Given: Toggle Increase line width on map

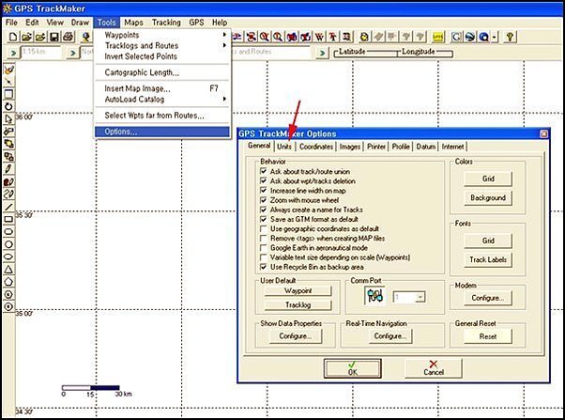Looking at the screenshot, I should (x=264, y=190).
